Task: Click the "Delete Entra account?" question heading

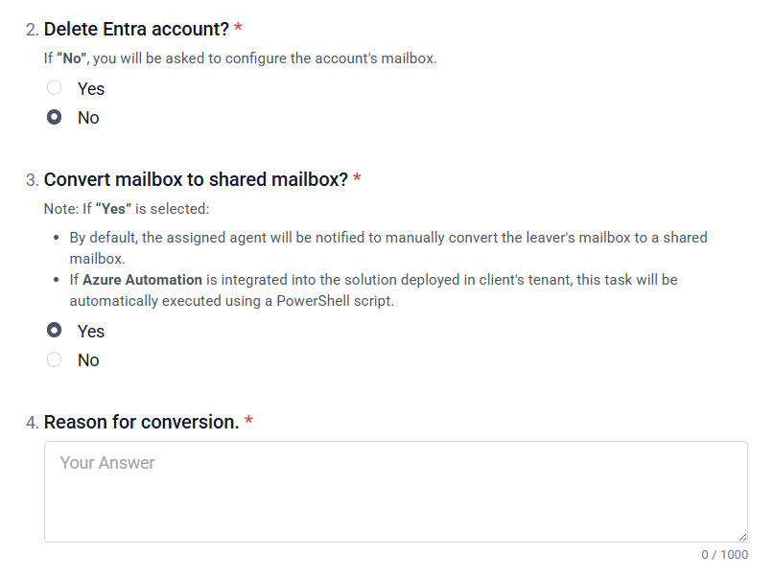Action: coord(136,30)
